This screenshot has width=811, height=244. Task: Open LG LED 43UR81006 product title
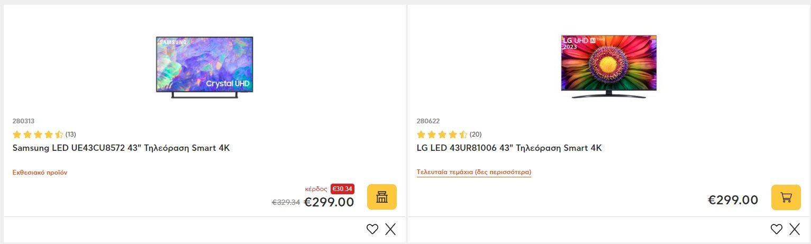click(509, 148)
